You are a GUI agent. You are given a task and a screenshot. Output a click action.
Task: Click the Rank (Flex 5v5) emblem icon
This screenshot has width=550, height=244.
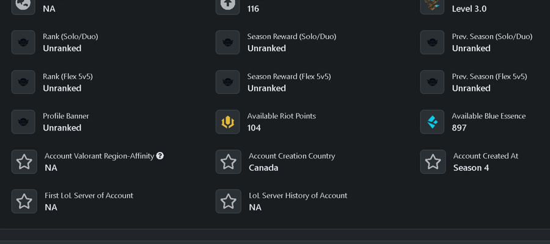[23, 82]
